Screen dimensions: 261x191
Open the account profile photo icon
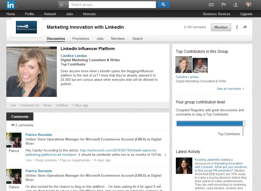click(x=248, y=5)
